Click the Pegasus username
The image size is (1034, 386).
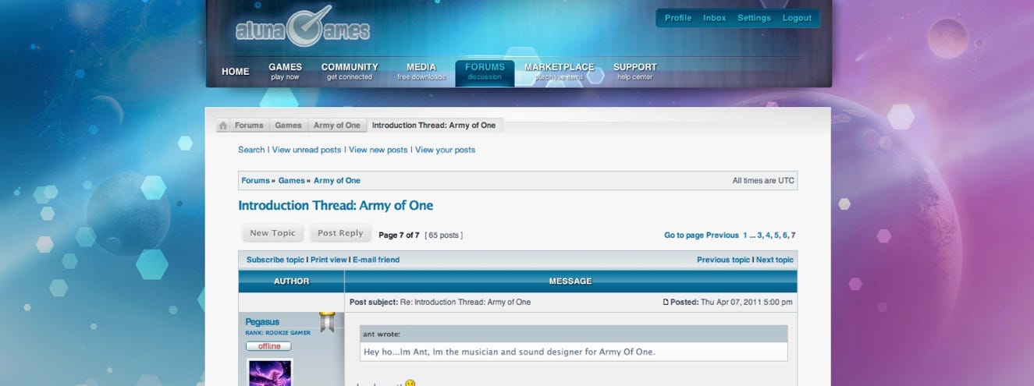coord(262,322)
